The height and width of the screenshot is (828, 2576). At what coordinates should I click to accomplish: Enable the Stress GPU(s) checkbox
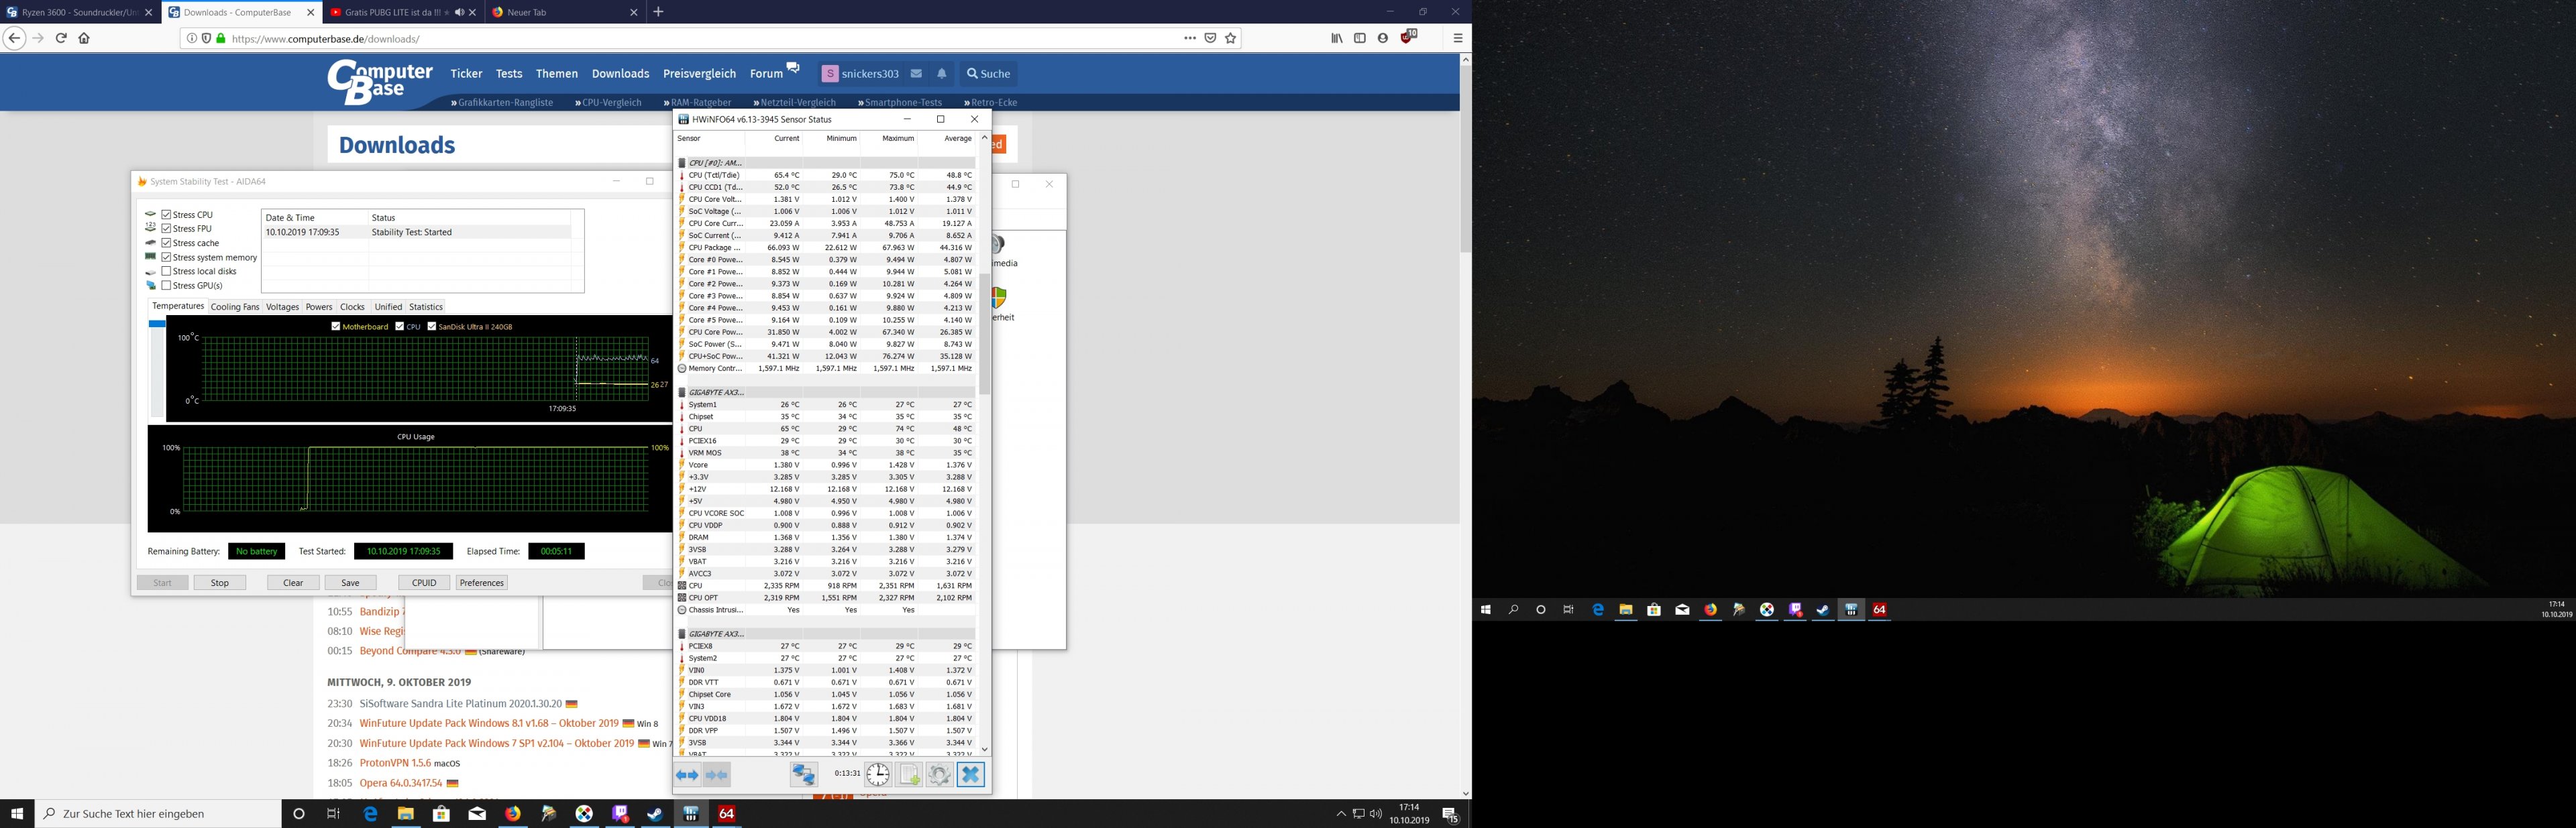167,285
